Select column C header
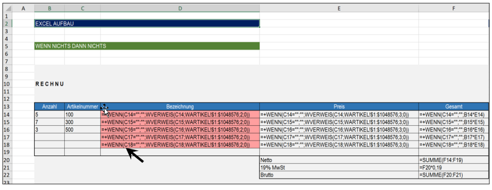Image resolution: width=492 pixels, height=190 pixels. [83, 9]
